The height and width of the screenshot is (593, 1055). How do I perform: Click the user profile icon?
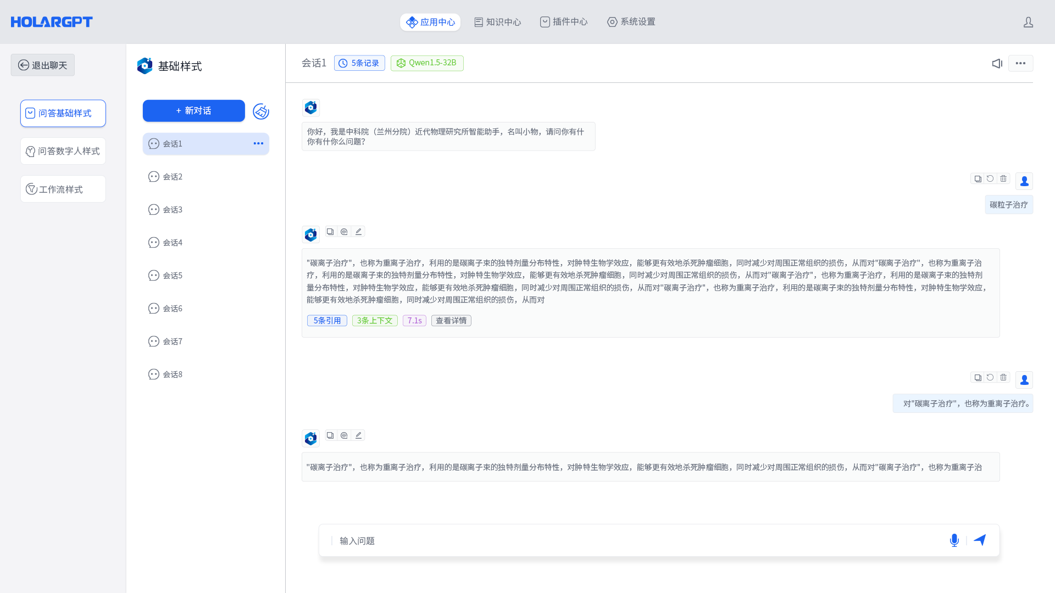1028,22
